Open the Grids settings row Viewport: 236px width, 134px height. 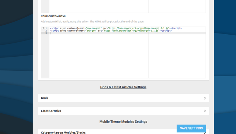tap(123, 98)
